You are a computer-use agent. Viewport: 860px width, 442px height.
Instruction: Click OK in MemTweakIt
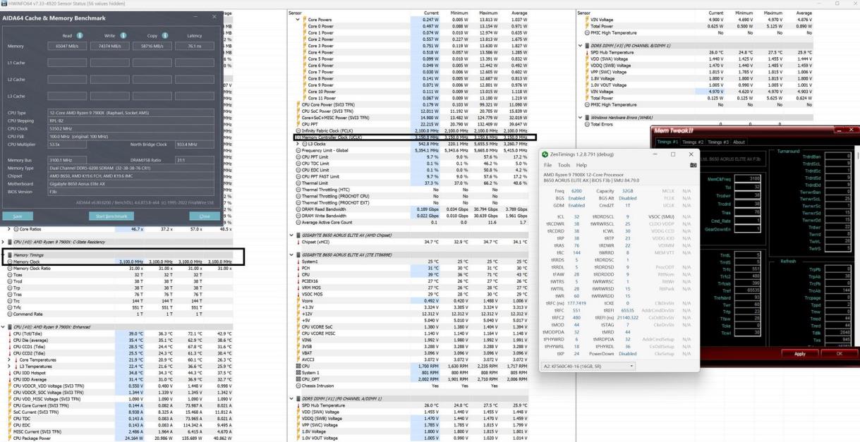click(840, 353)
